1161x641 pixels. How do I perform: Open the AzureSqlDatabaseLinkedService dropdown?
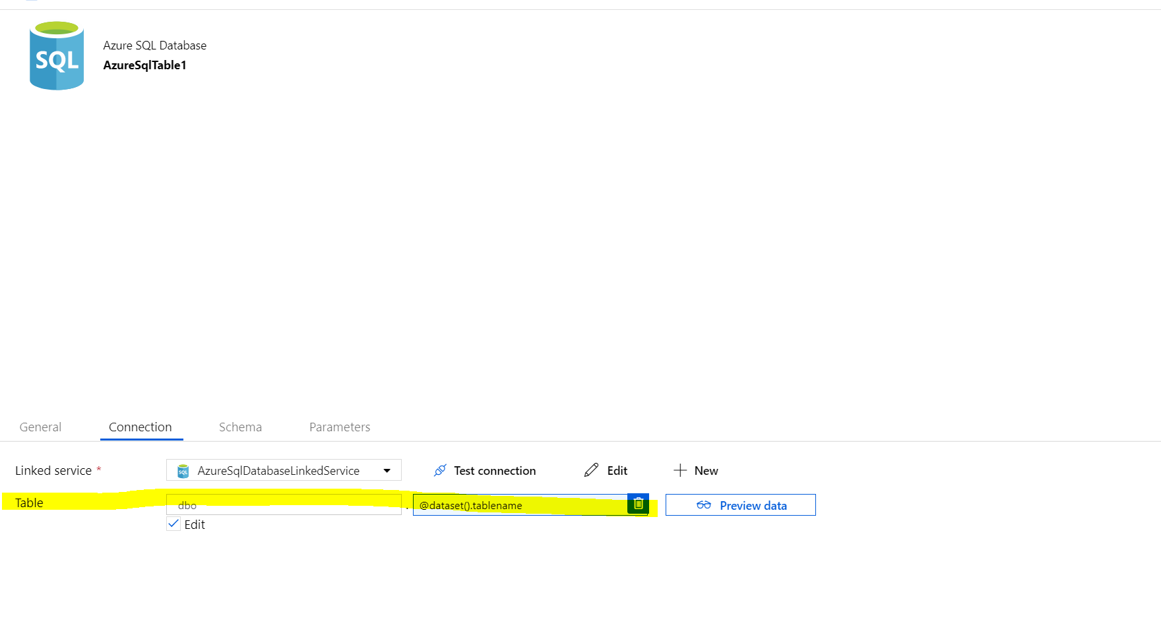[284, 470]
